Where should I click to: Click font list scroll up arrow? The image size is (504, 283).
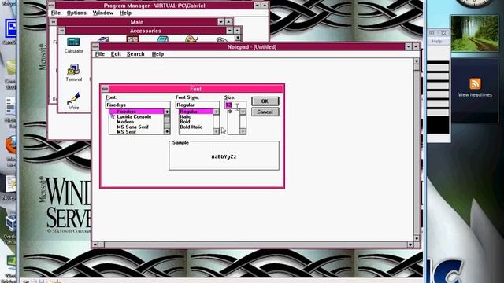click(167, 112)
